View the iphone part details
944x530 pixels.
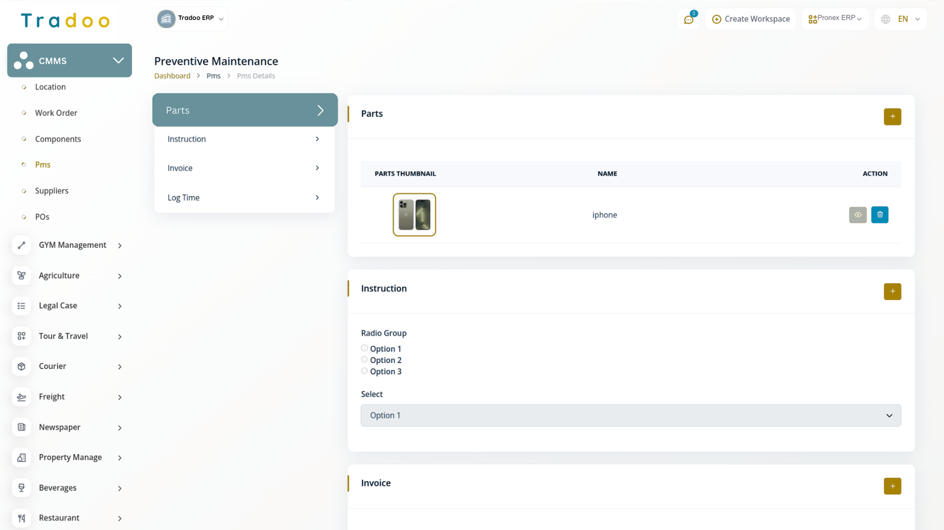(857, 215)
